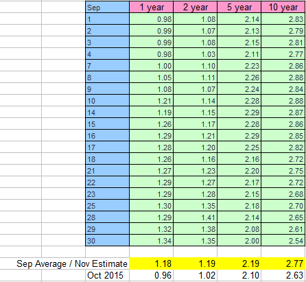Select 5 year value 2.23 for Sep 7
The height and width of the screenshot is (282, 306).
(239, 65)
